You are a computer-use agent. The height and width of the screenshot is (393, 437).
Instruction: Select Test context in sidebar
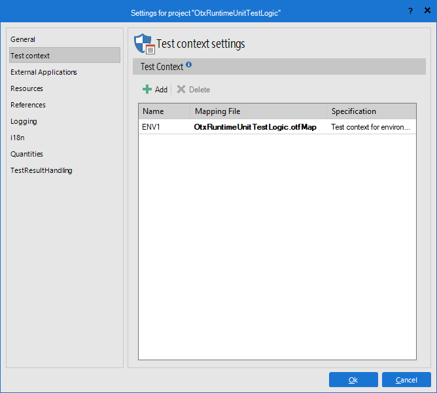[x=30, y=56]
